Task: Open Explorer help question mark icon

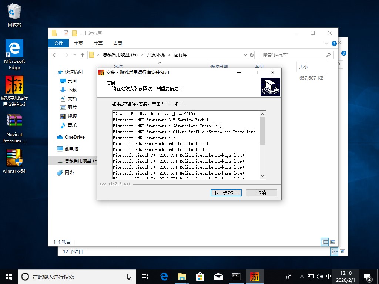Action: coord(334,44)
